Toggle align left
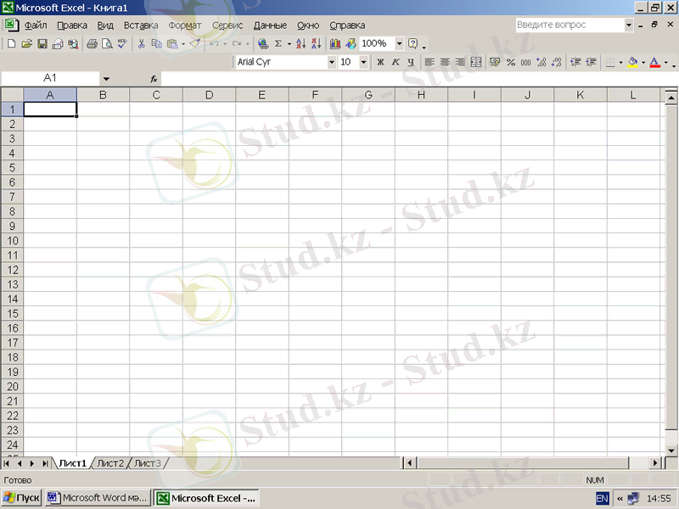The image size is (679, 509). 429,62
